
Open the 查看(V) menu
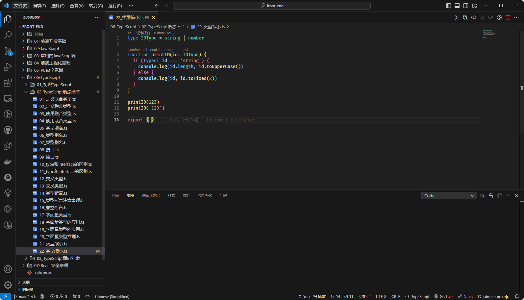[x=77, y=6]
